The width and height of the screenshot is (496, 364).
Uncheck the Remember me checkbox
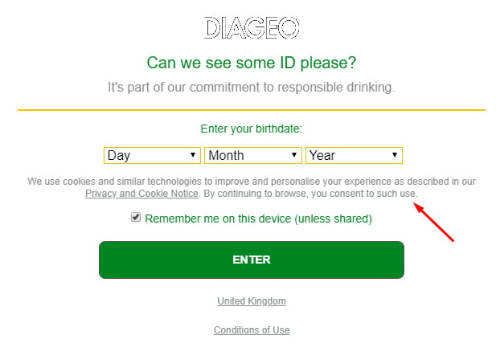point(136,217)
